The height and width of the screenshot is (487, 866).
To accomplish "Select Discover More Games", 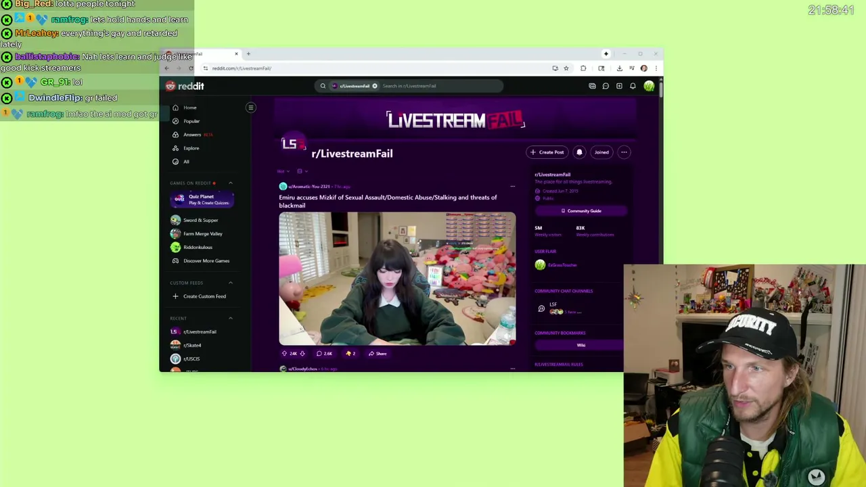I will click(206, 260).
